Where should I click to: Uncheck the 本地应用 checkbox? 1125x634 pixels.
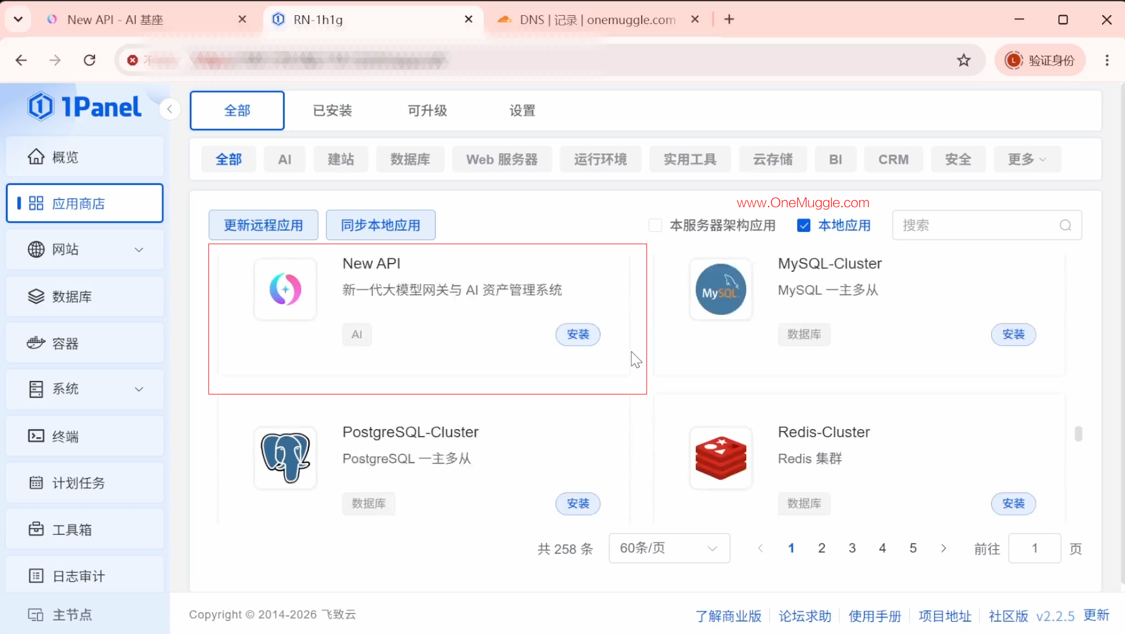(x=804, y=225)
